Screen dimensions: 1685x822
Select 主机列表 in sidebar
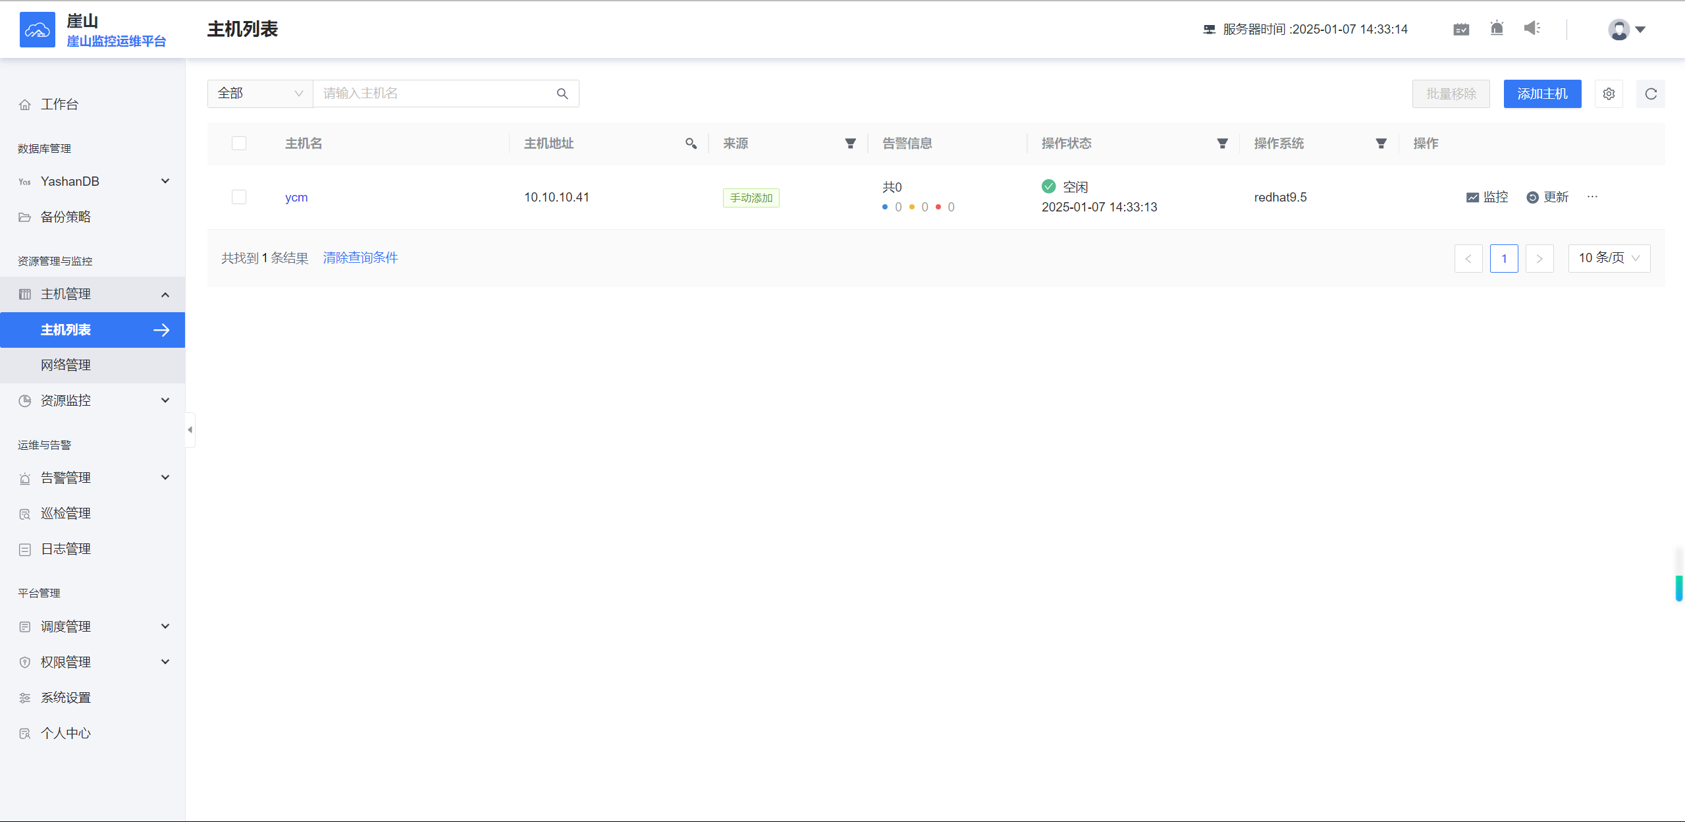(92, 330)
